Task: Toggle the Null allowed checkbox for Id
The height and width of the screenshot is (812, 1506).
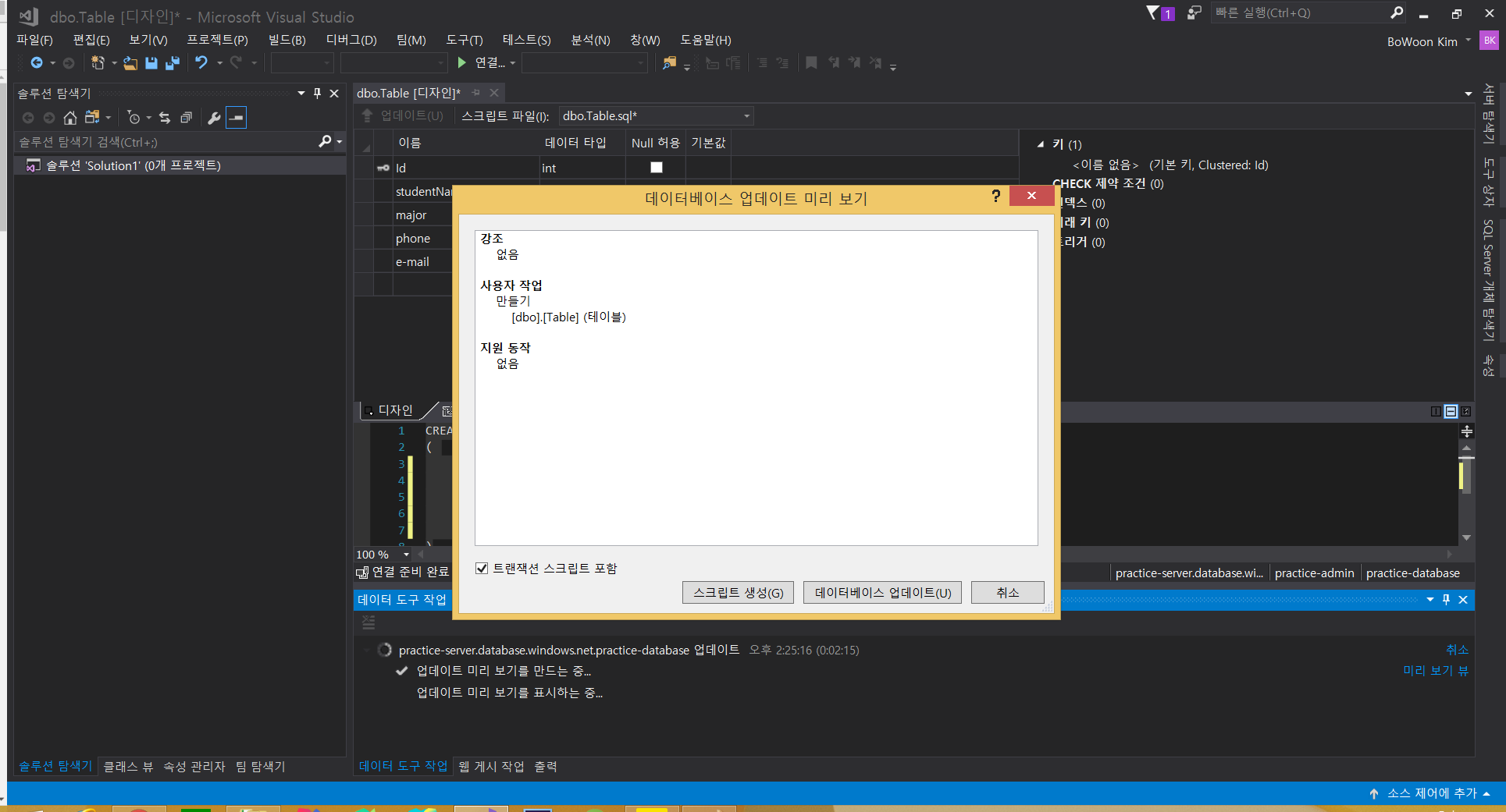Action: tap(657, 168)
